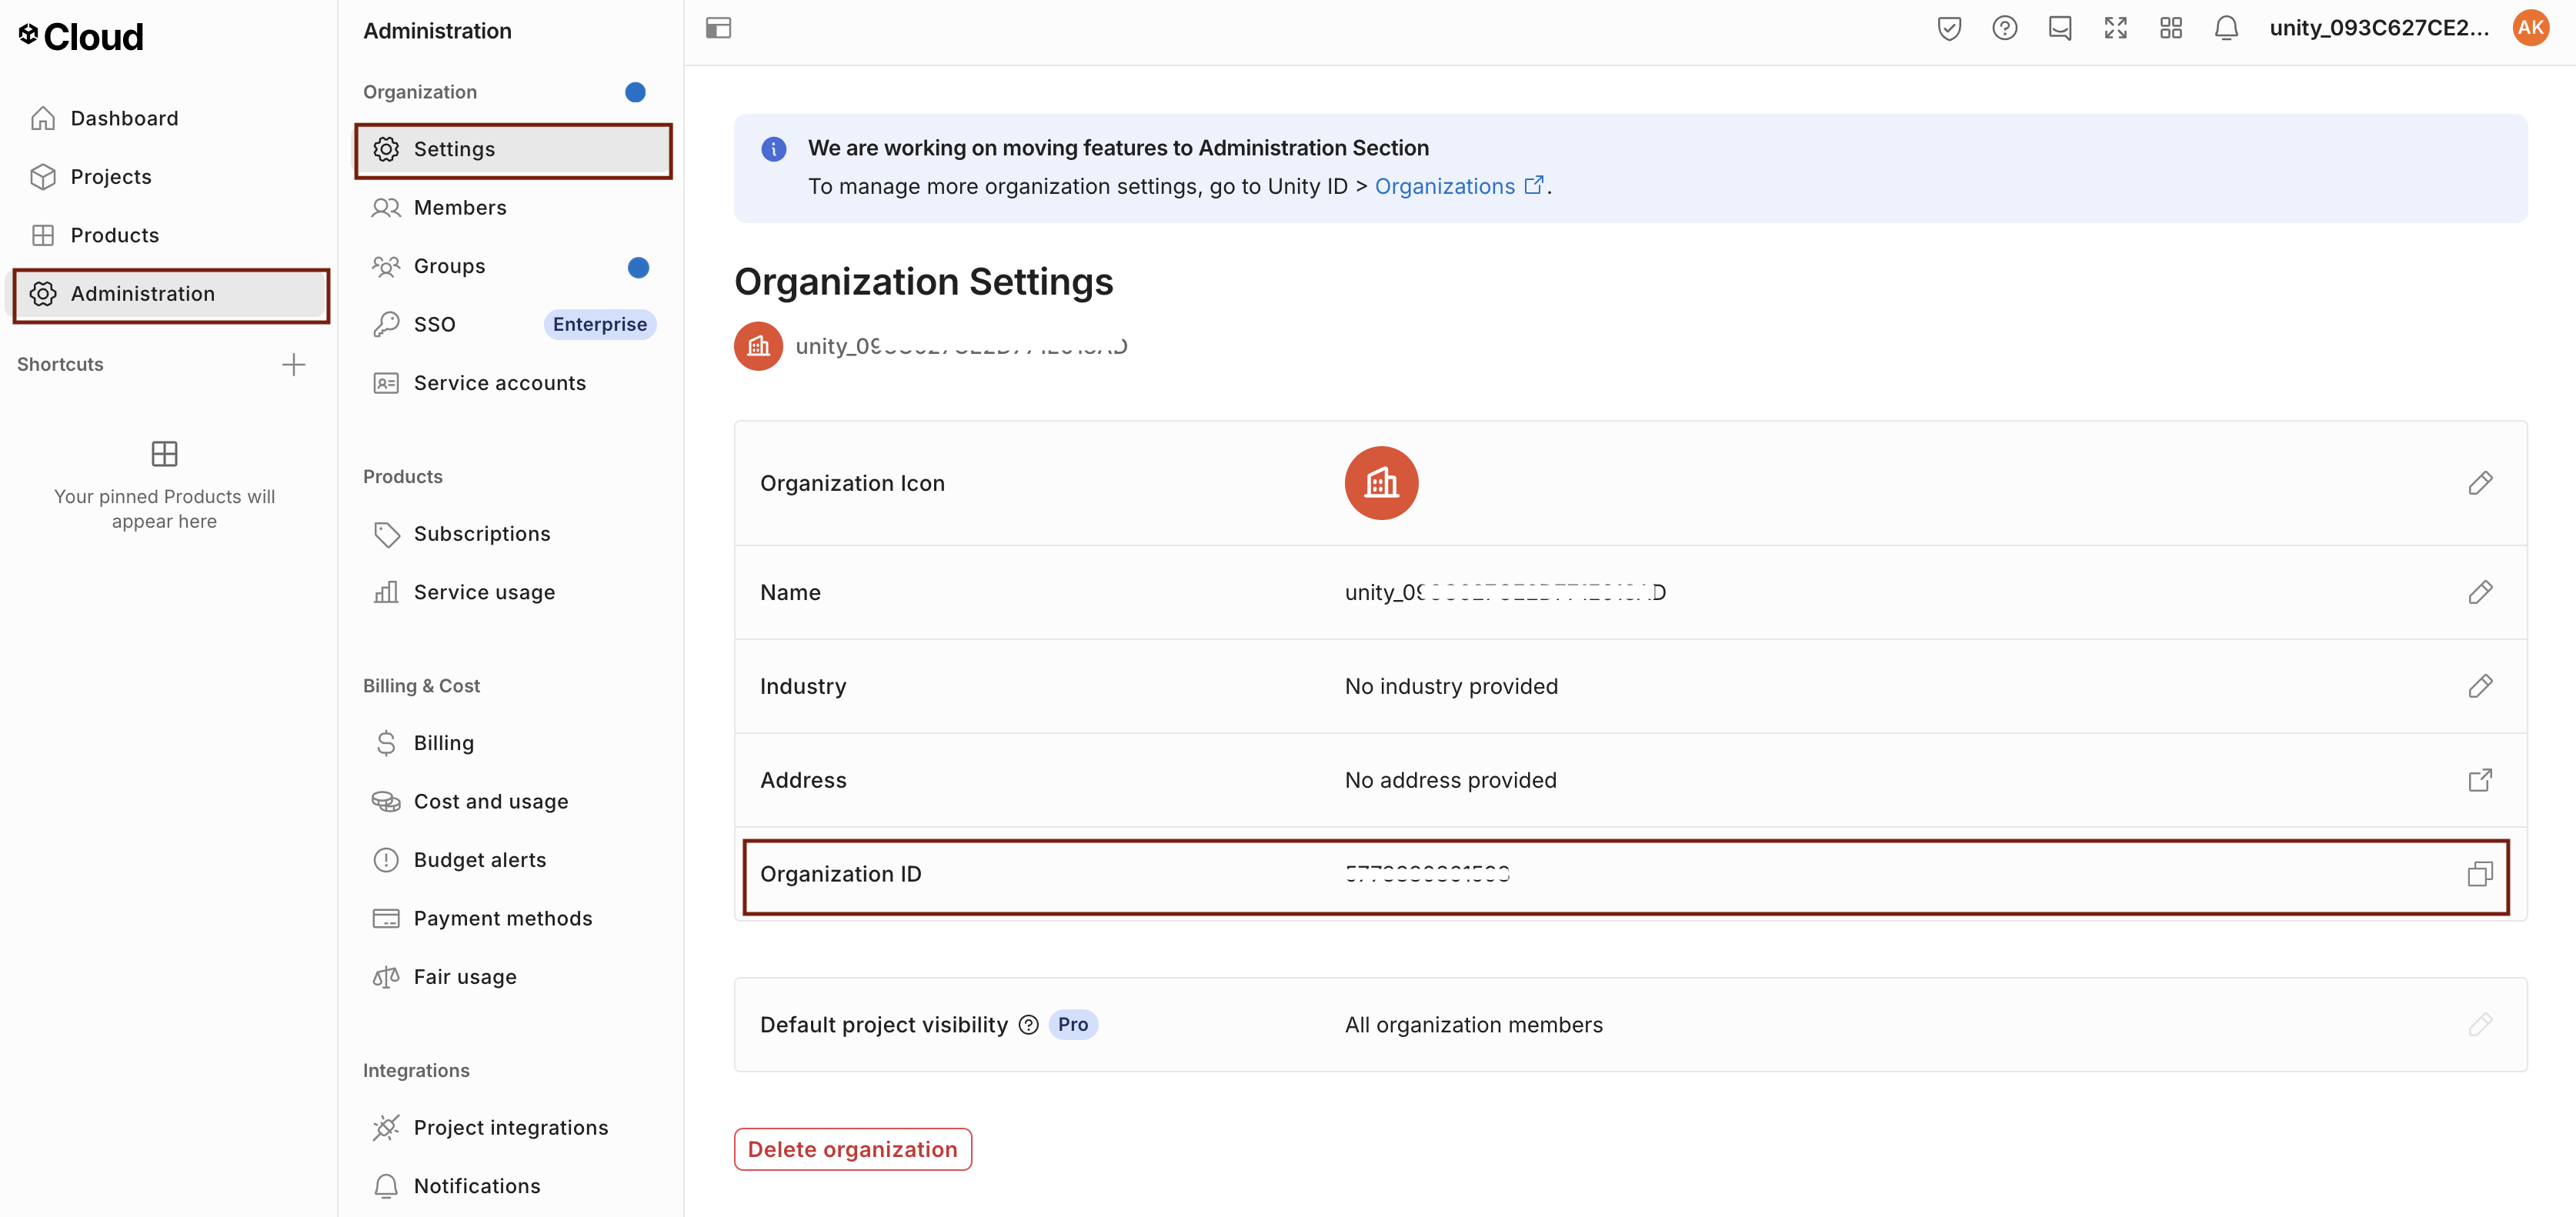2576x1217 pixels.
Task: Open Fair usage
Action: pos(513,977)
